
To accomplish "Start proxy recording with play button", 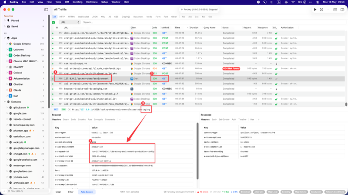I will (315, 10).
